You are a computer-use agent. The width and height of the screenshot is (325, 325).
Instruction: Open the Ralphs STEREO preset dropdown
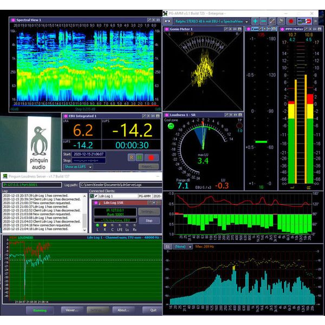(x=210, y=22)
